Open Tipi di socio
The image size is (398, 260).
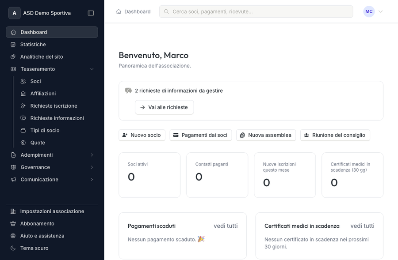tap(57, 131)
